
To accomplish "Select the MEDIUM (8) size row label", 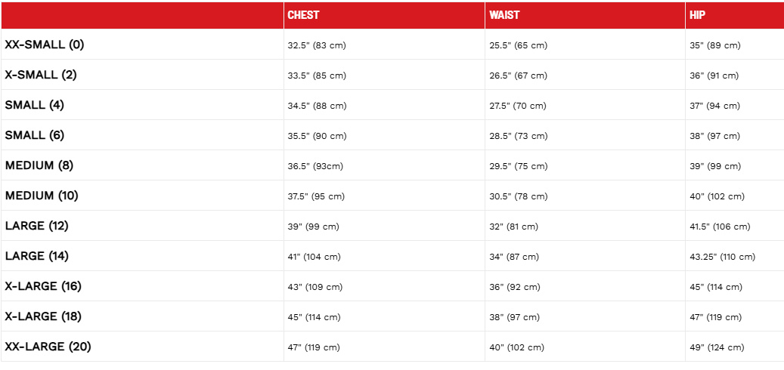I will point(39,165).
